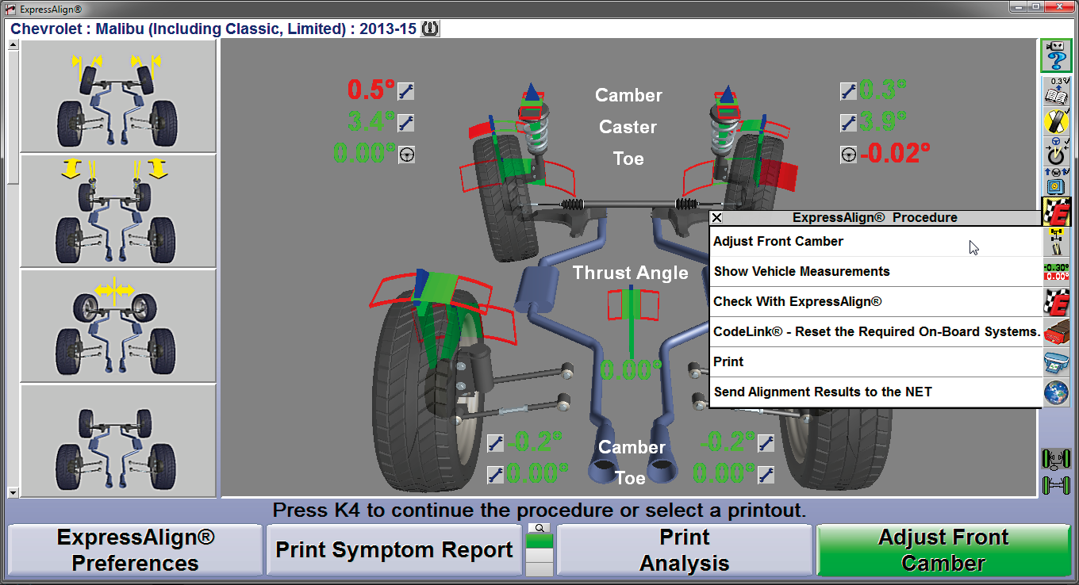Click wrench icon next to left front camber 0.5°

(406, 91)
